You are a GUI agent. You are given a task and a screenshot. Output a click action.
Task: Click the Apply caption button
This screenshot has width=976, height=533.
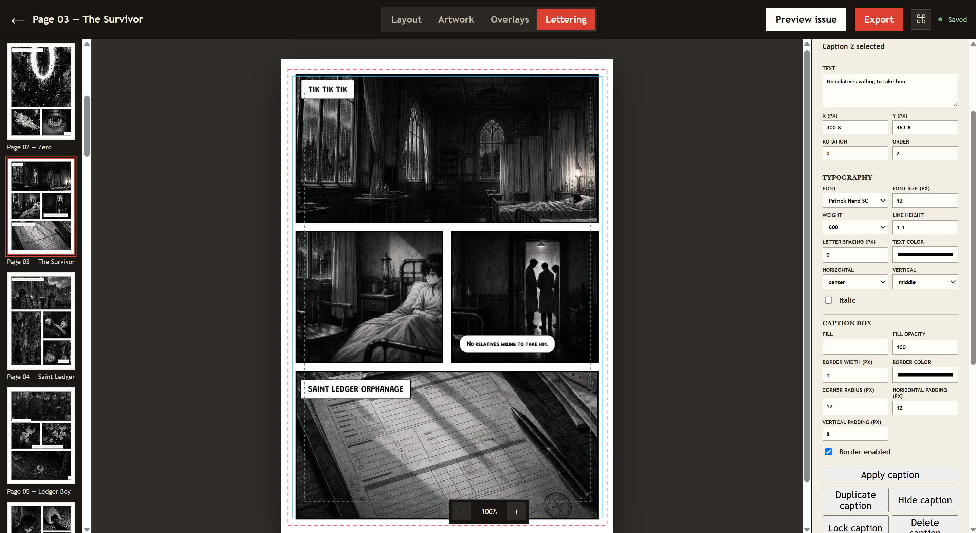(890, 474)
